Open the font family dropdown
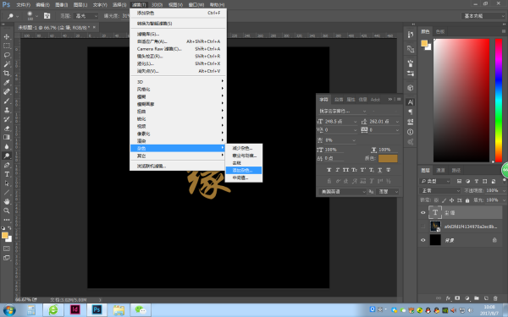508x317 pixels. point(342,111)
